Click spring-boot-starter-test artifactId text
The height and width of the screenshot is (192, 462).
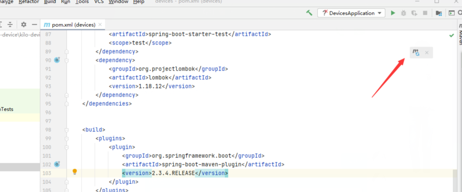pos(188,34)
